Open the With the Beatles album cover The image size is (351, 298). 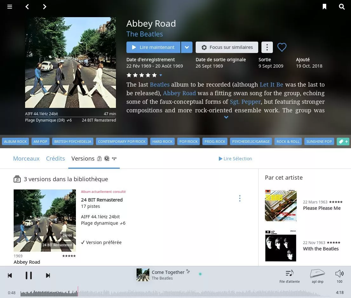point(281,246)
